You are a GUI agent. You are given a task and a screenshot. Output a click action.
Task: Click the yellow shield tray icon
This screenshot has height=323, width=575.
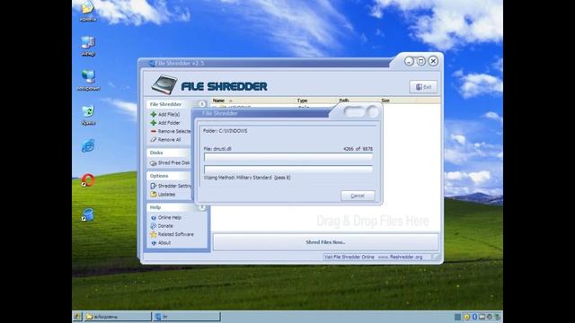[466, 317]
